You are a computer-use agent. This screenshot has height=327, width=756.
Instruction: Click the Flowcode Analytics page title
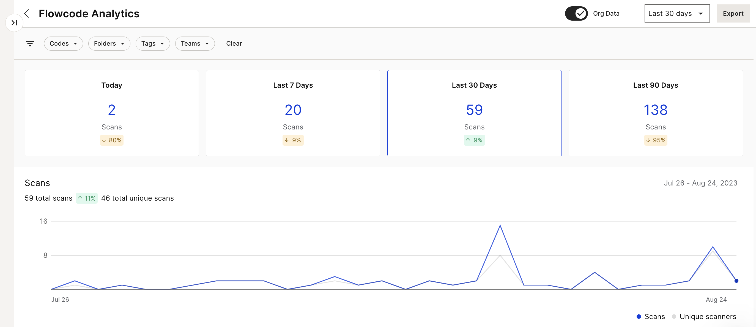(89, 13)
